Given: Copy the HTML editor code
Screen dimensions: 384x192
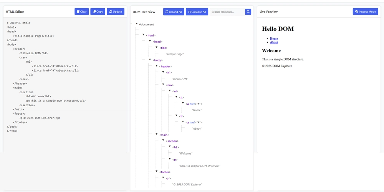Looking at the screenshot, I should click(98, 12).
